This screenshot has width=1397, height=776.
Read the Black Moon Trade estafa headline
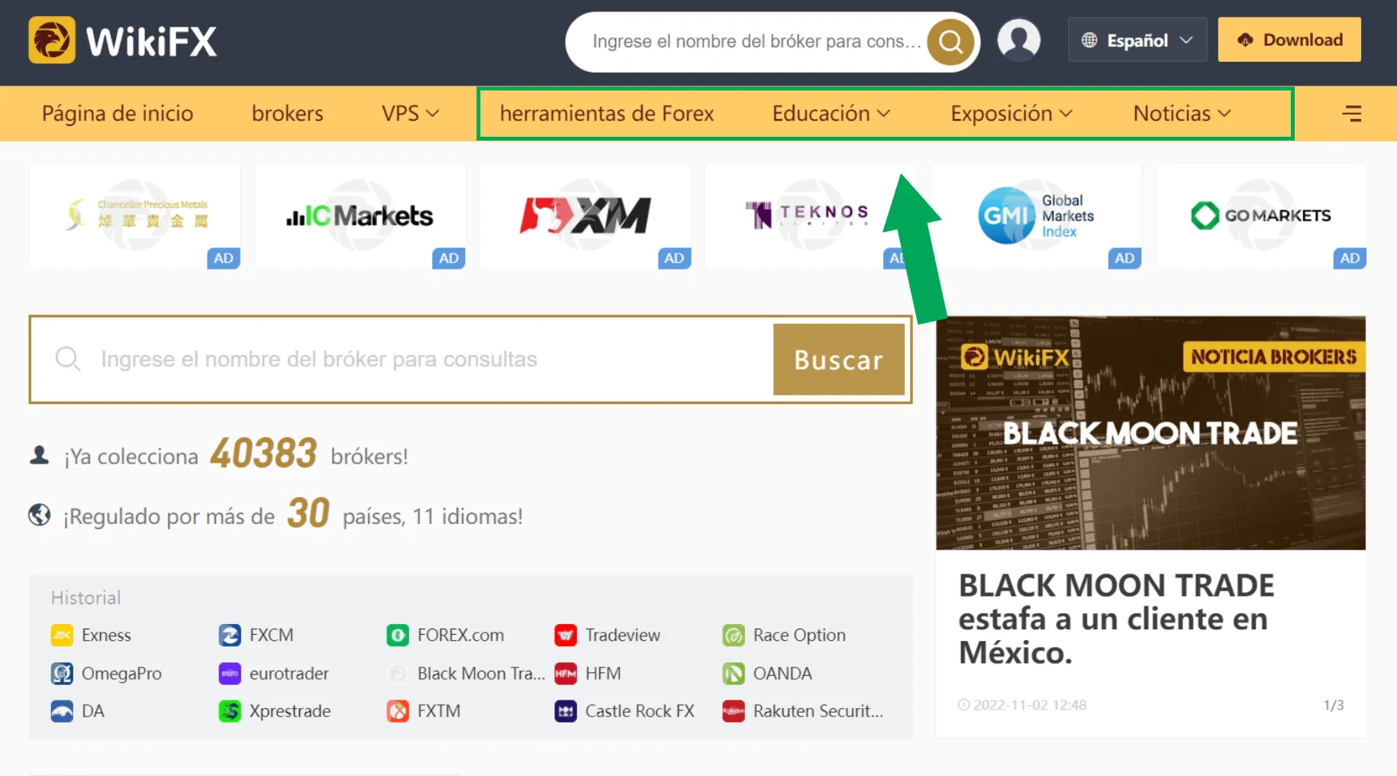pos(1117,619)
